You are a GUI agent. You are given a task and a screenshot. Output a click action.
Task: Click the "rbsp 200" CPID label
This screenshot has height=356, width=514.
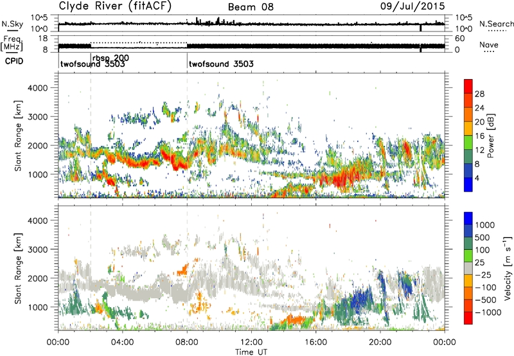(x=111, y=58)
